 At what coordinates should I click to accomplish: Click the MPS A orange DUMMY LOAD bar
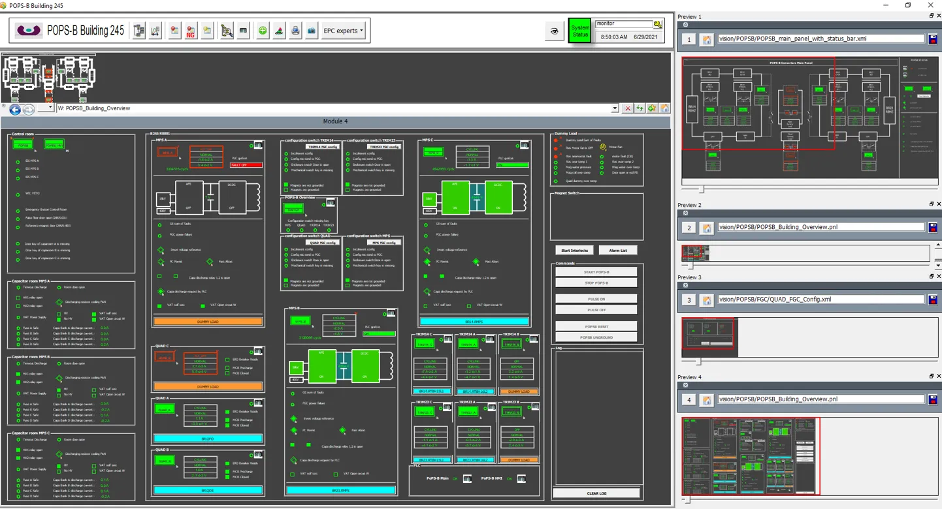(x=208, y=322)
